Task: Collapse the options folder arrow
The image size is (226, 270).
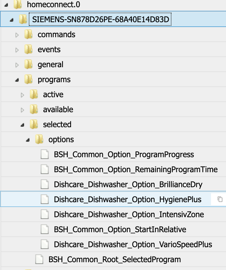Action: (x=28, y=140)
